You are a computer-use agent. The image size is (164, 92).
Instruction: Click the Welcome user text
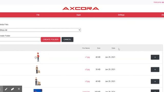(x=159, y=2)
